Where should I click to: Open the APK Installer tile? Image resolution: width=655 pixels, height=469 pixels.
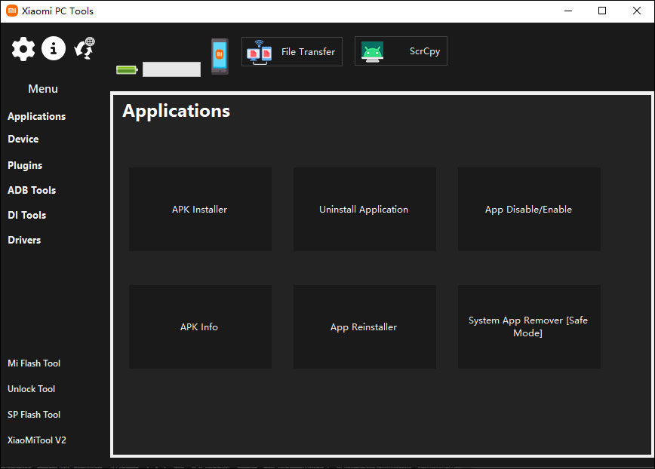pyautogui.click(x=199, y=209)
